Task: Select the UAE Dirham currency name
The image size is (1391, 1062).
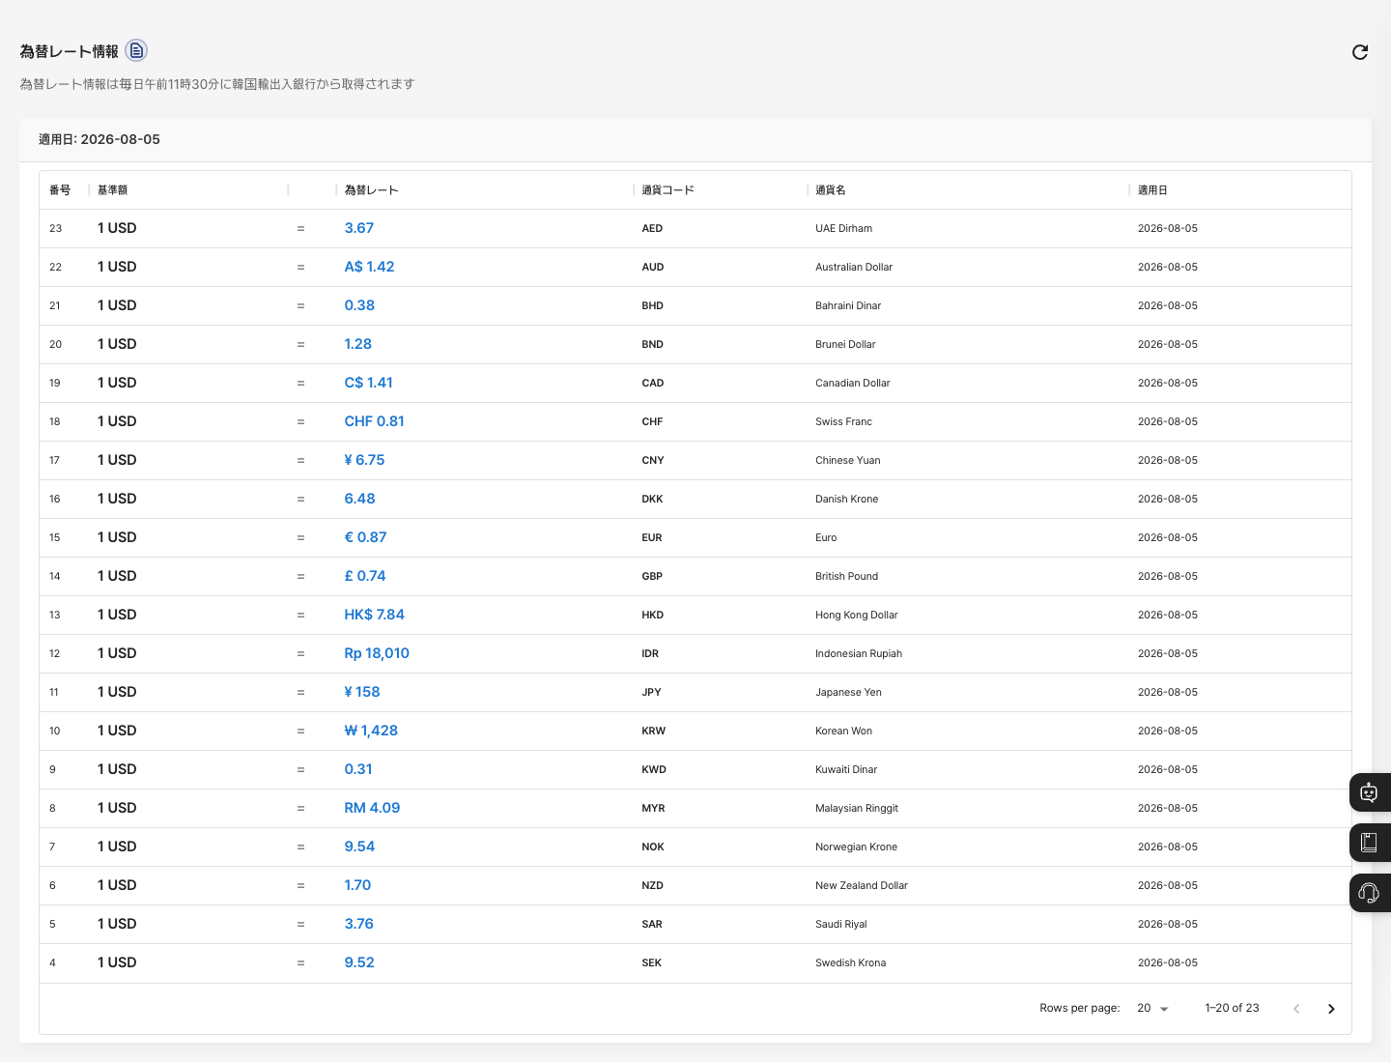Action: (x=843, y=229)
